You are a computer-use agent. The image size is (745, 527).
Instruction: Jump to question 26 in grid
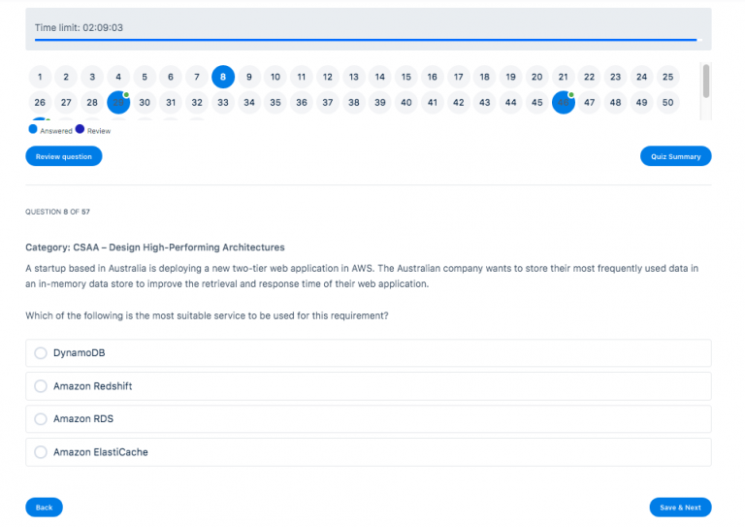[x=40, y=102]
